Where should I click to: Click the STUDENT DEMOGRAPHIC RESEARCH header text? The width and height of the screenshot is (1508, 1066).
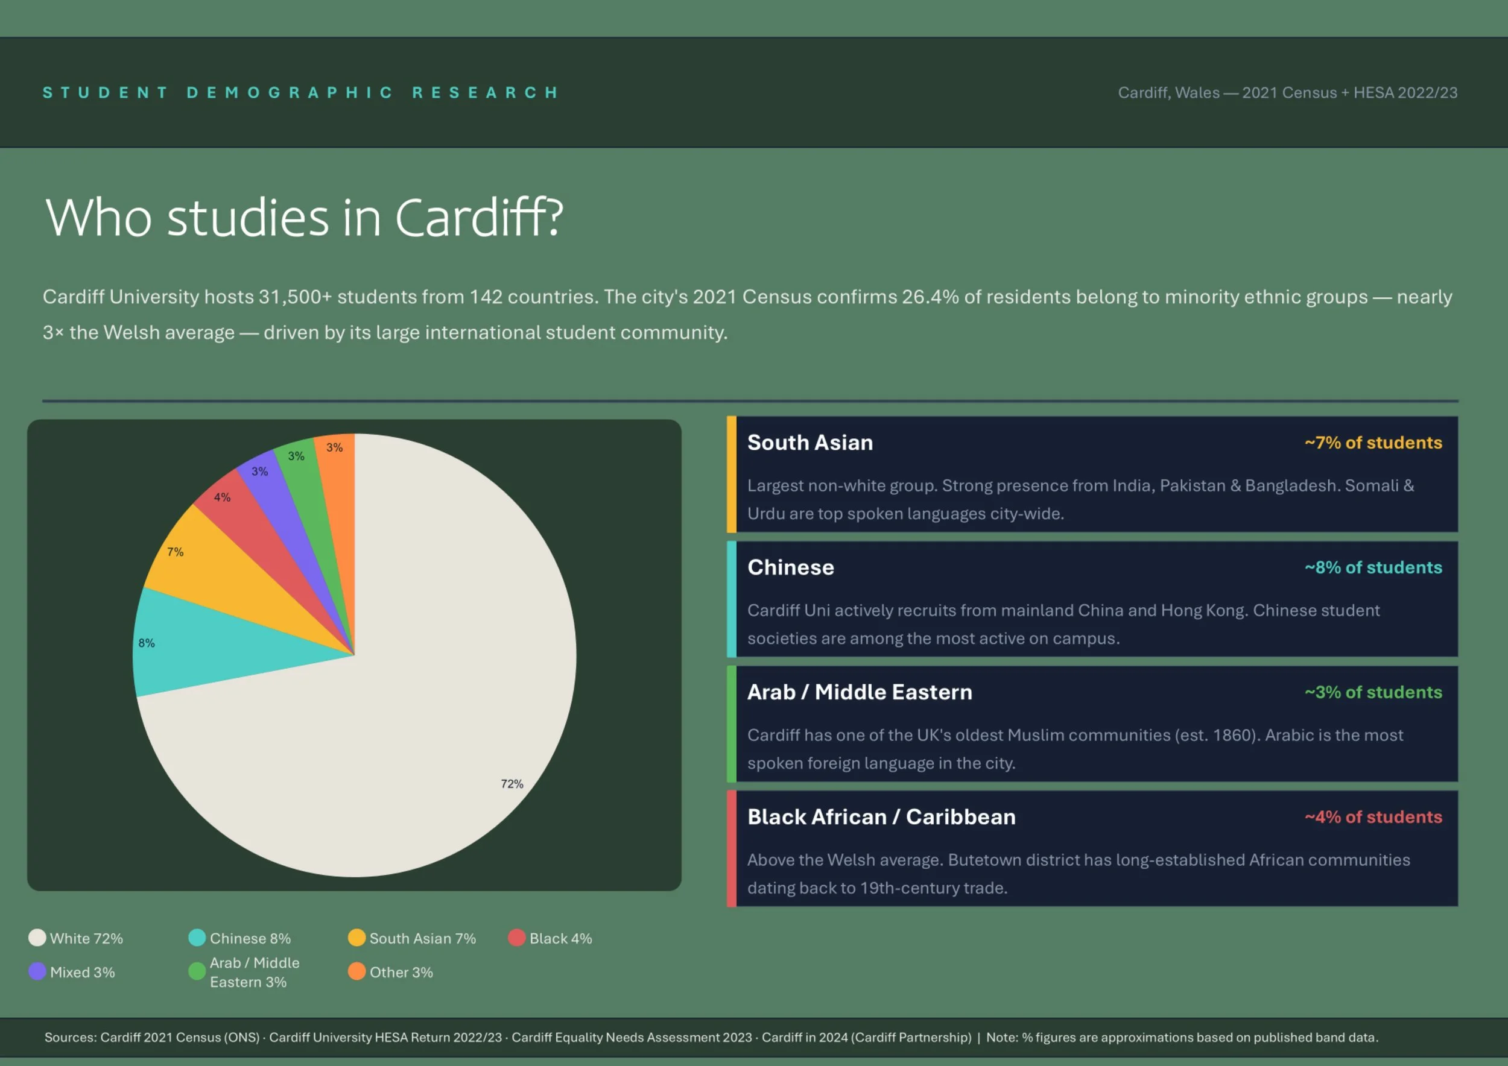point(301,93)
